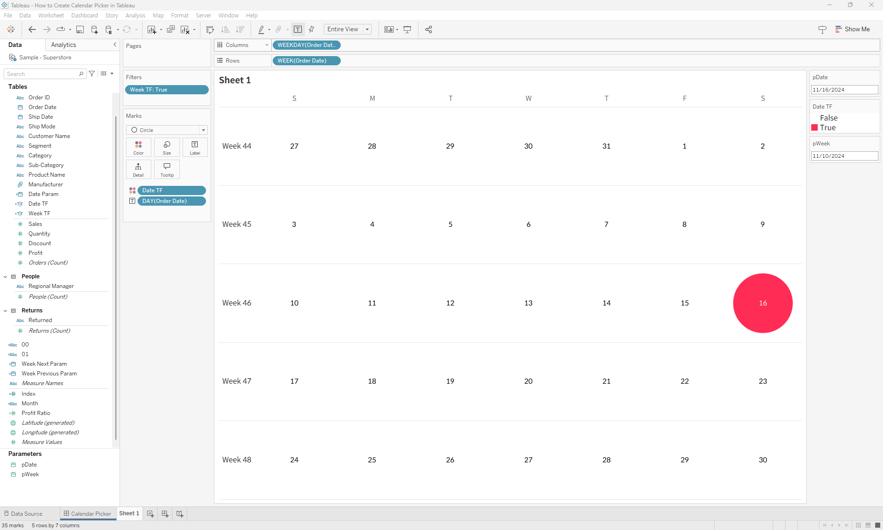Open the Analysis menu

(135, 15)
